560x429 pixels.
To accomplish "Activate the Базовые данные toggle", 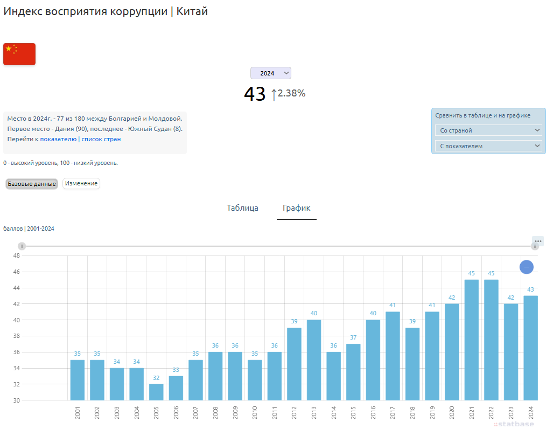I will (32, 184).
